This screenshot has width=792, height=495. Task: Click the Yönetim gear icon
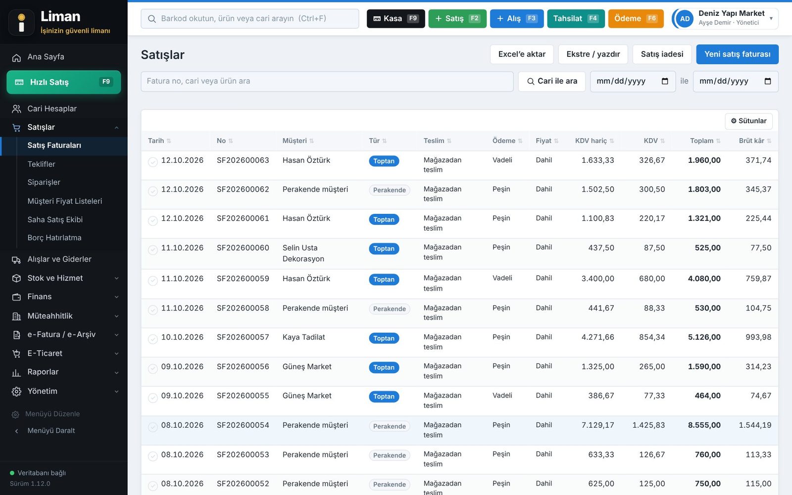(x=16, y=392)
